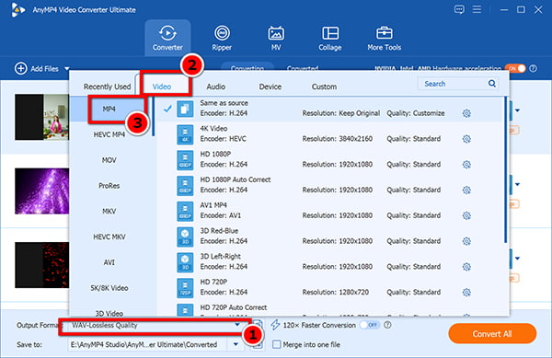This screenshot has height=358, width=552.
Task: Switch to Custom format tab
Action: [324, 87]
